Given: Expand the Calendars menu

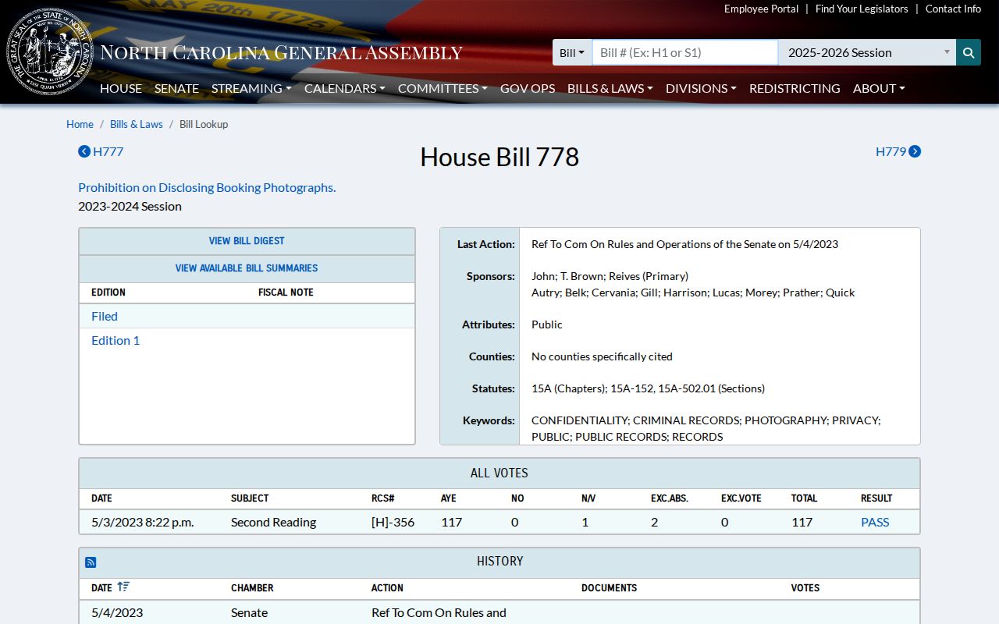Looking at the screenshot, I should (x=345, y=88).
